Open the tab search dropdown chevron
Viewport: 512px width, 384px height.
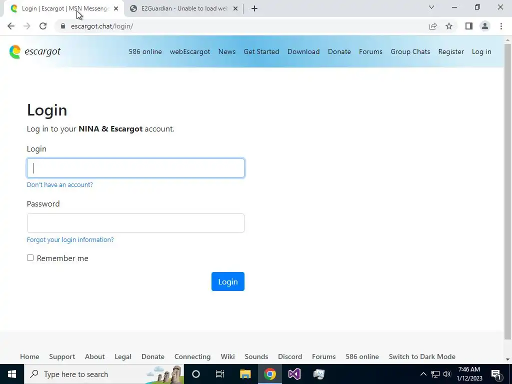431,7
